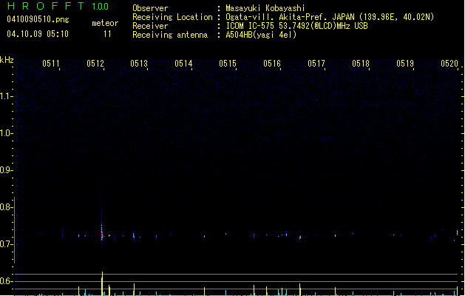The image size is (465, 296).
Task: Click time marker 0511
Action: point(51,63)
